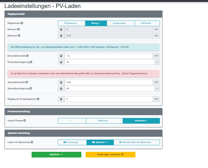Click the blue Differenzleistung info notice
This screenshot has height=168, width=208.
[83, 47]
